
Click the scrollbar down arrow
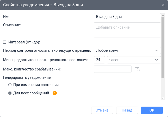coord(163,98)
